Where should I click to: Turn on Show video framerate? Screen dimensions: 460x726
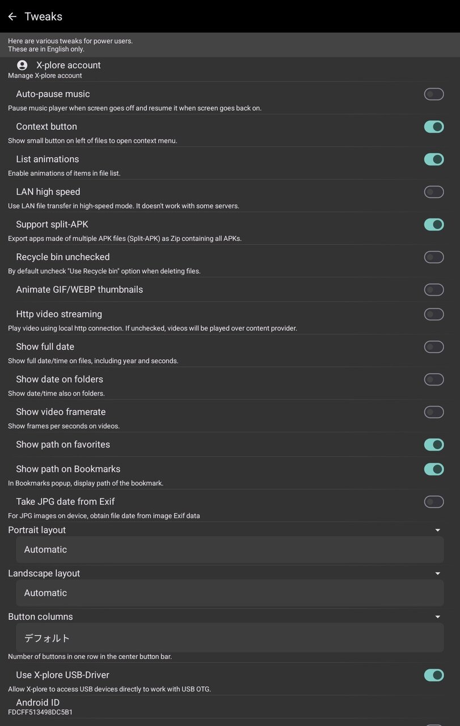click(x=433, y=412)
